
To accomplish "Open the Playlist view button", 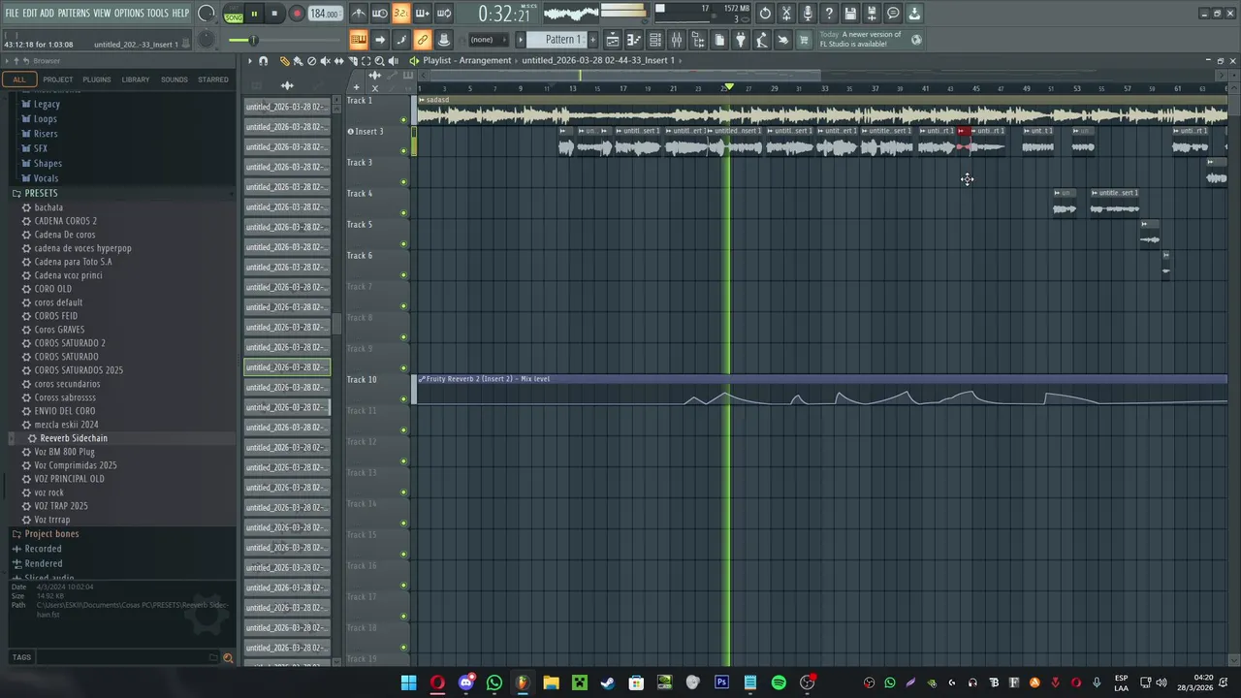I will coord(613,40).
